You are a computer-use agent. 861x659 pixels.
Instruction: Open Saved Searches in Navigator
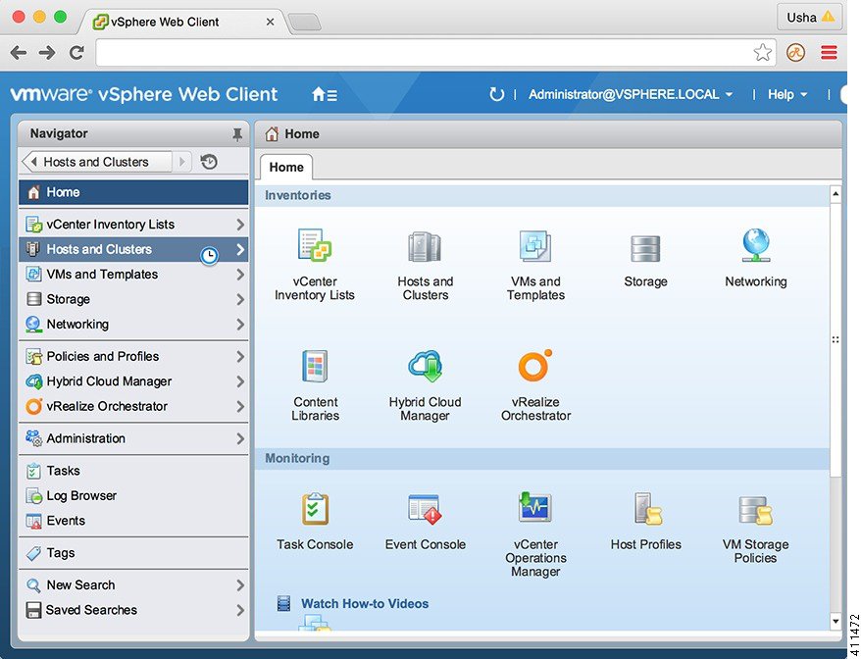pos(133,610)
